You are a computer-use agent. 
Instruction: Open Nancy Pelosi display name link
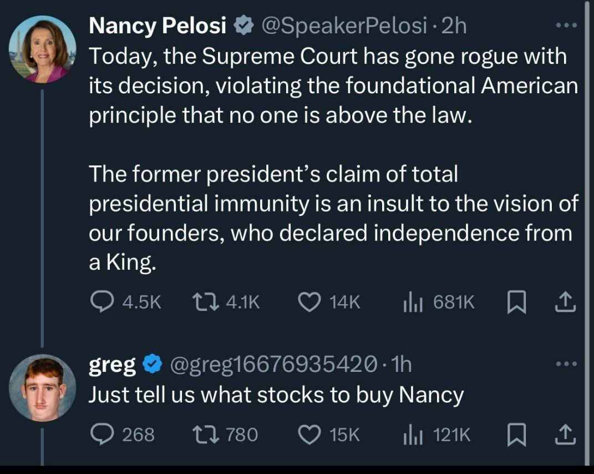[158, 26]
